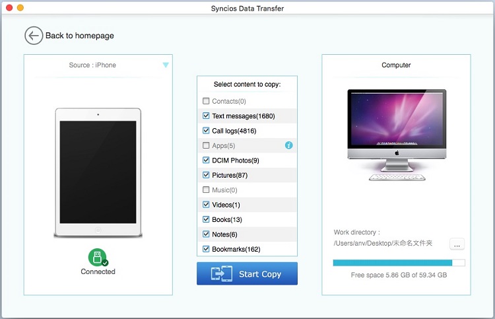This screenshot has height=319, width=495.
Task: Click the Work directory label
Action: [356, 232]
